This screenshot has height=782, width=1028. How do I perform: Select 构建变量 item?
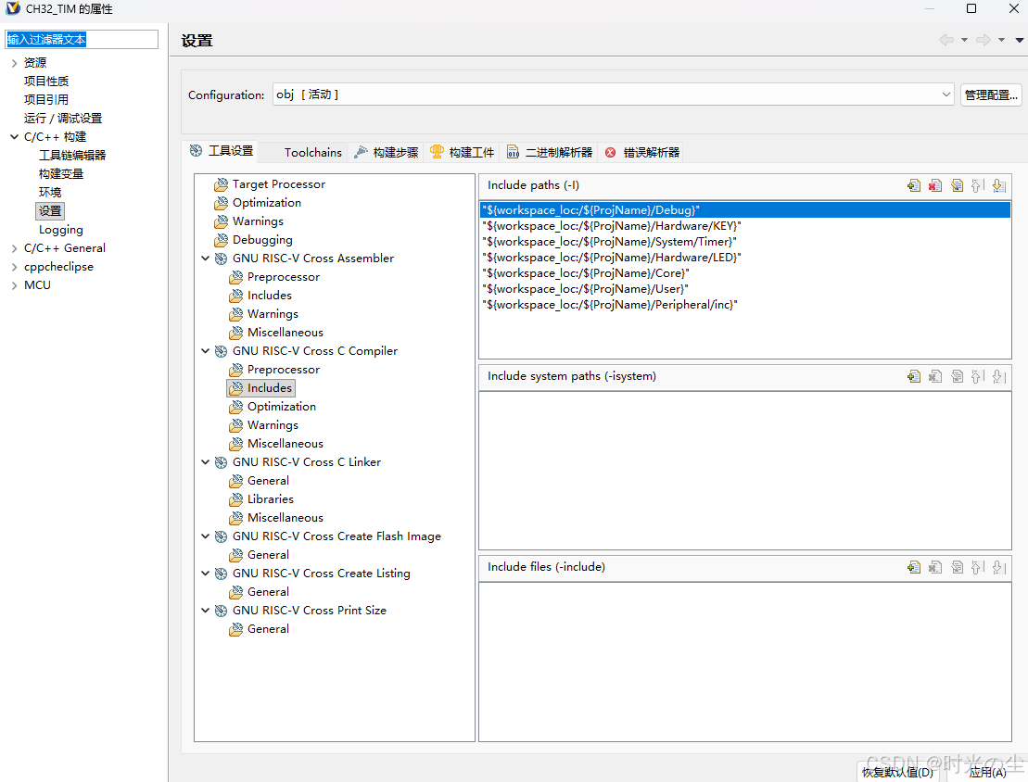coord(61,173)
